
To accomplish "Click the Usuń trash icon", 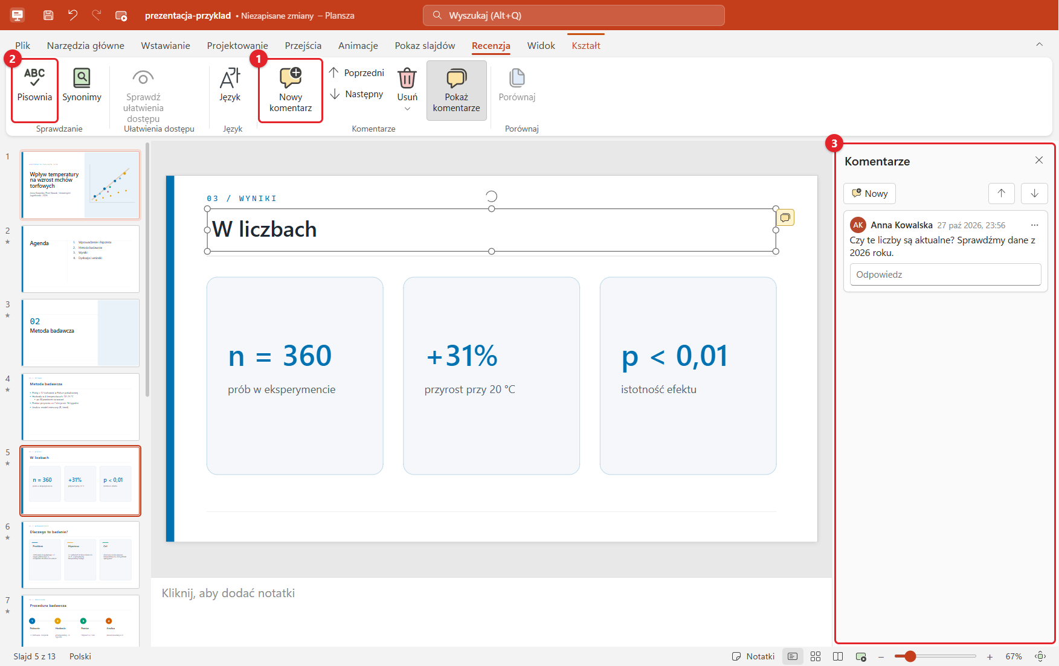I will (407, 78).
